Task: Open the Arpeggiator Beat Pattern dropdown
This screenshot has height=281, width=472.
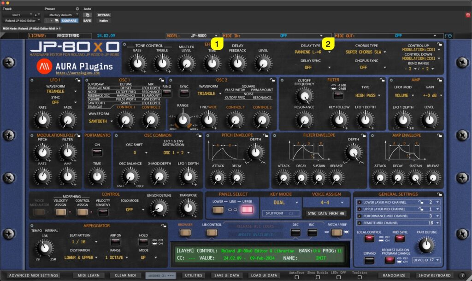Action: coord(84,242)
